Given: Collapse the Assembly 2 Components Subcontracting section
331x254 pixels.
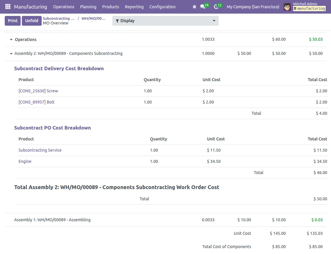Looking at the screenshot, I should (11, 53).
